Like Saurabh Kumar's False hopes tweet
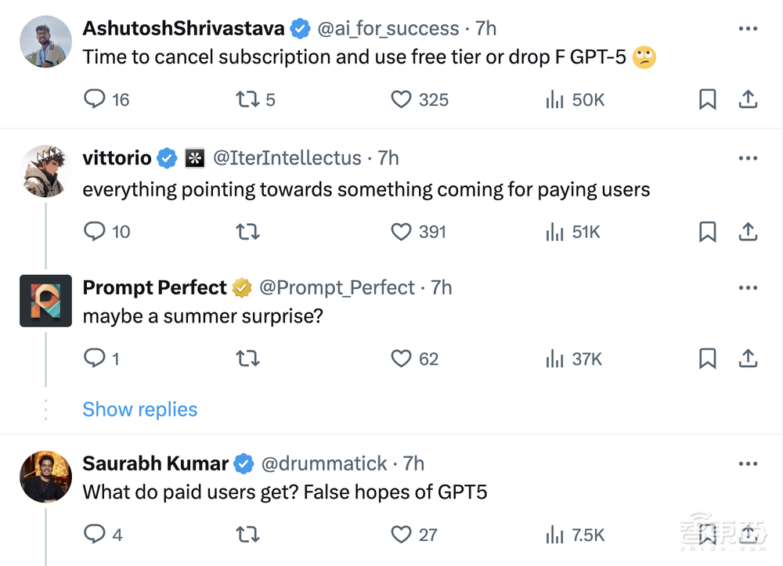783x566 pixels. coord(401,535)
